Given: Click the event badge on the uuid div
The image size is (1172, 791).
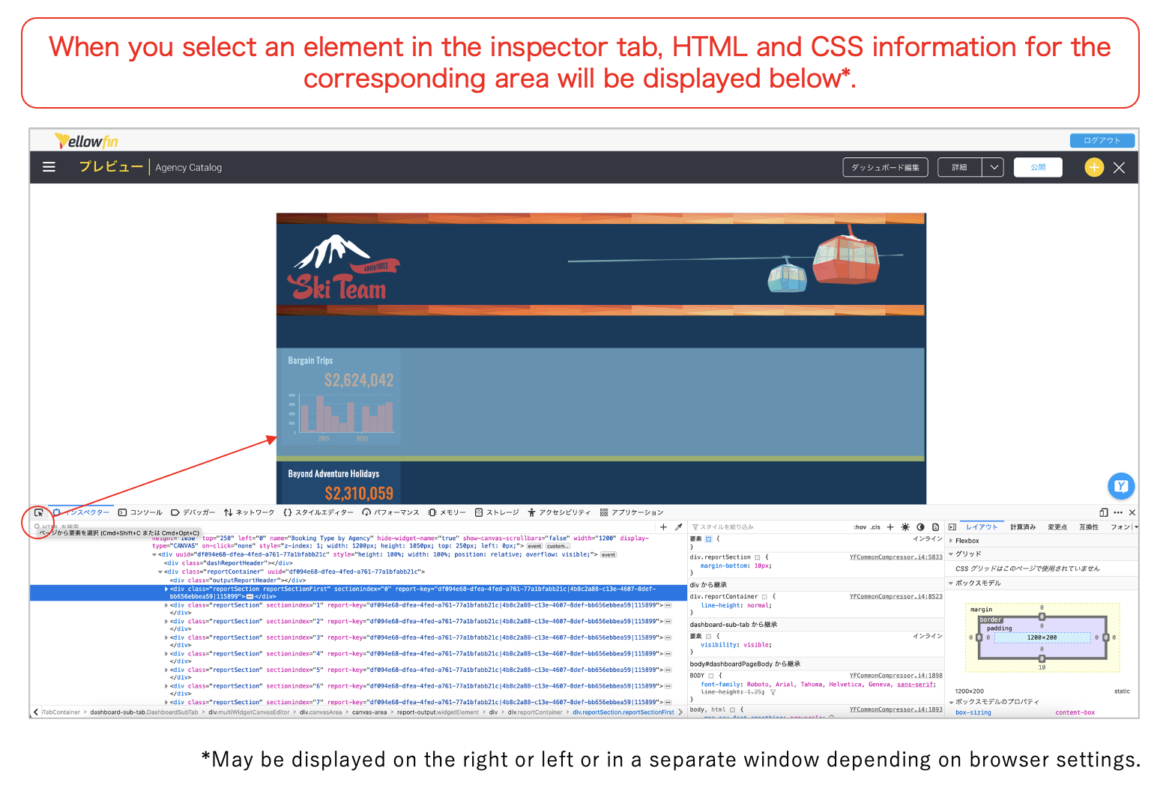Looking at the screenshot, I should coord(608,555).
